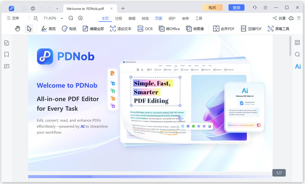Switch to the 页面 page tab
This screenshot has height=184, width=305.
159,18
